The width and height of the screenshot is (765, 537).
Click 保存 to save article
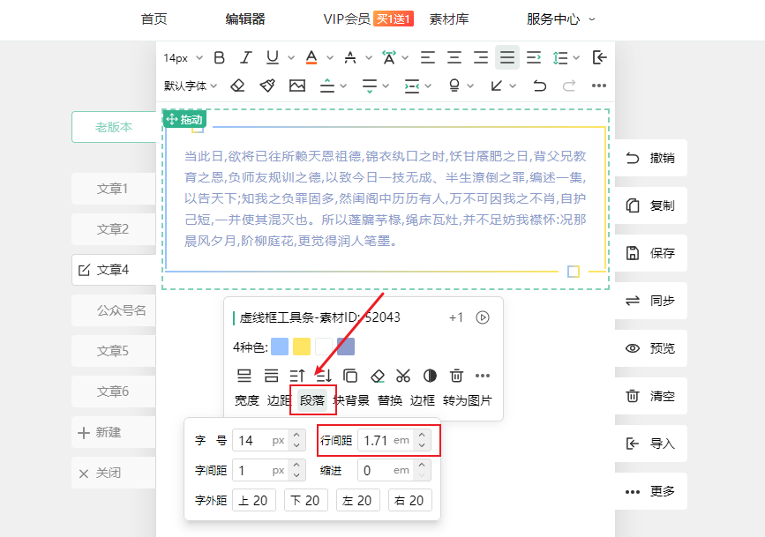point(651,253)
